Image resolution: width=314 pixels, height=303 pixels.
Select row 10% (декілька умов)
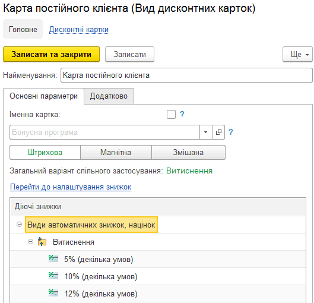point(158,276)
